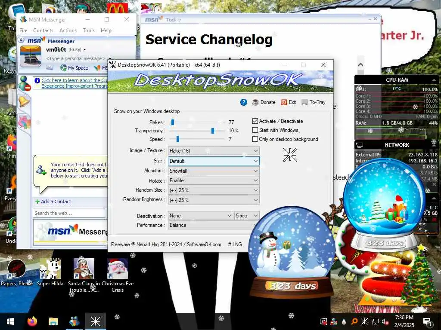Click Add a Contact in Messenger
The width and height of the screenshot is (441, 330).
[53, 202]
